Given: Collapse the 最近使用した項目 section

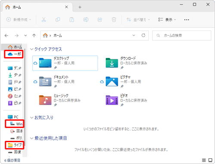Looking at the screenshot, I should click(x=31, y=138).
